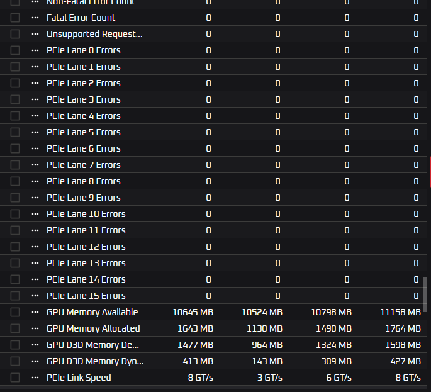
Task: Open three-dot menu for Unsupported Request row
Action: [x=35, y=34]
